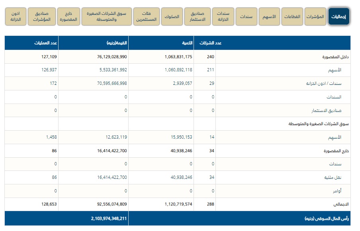The image size is (360, 231).
Task: Select the اذون الخزانة (Treasury Bills) tab
Action: point(16,16)
